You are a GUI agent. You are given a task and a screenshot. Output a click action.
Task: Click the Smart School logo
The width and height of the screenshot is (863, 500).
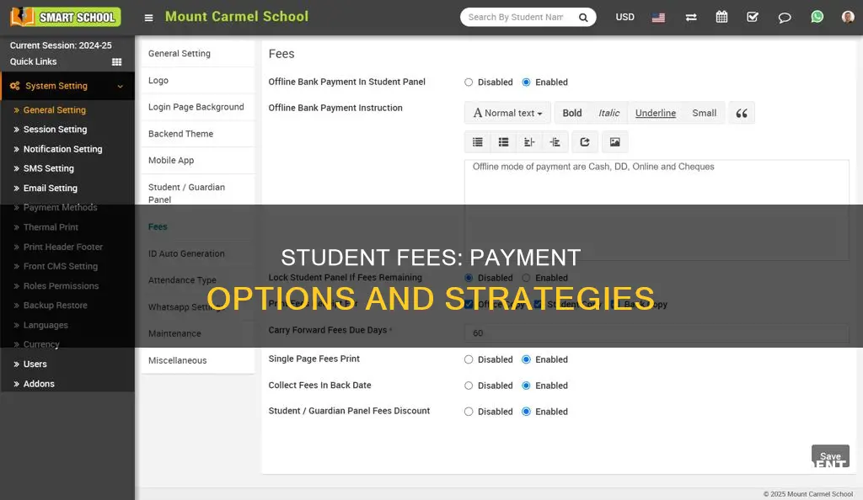(x=65, y=17)
